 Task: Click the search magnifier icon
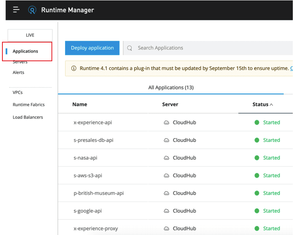point(130,48)
